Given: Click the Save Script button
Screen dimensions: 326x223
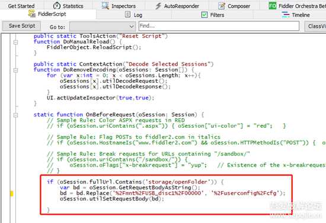Looking at the screenshot, I should coord(22,25).
